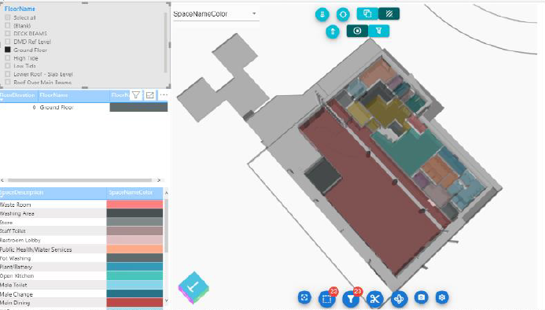Select the orbit navigation tool
The image size is (545, 310).
pyautogui.click(x=399, y=298)
